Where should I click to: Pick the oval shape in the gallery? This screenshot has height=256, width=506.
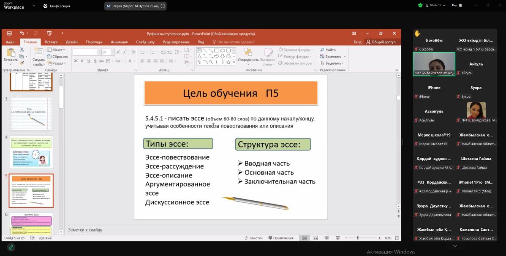coord(223,50)
